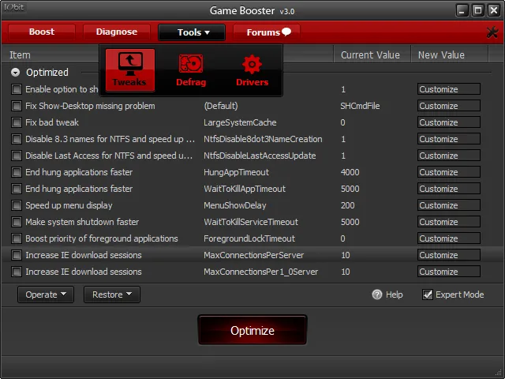Viewport: 505px width, 379px height.
Task: Enable Speed up menu display checkbox
Action: 17,205
